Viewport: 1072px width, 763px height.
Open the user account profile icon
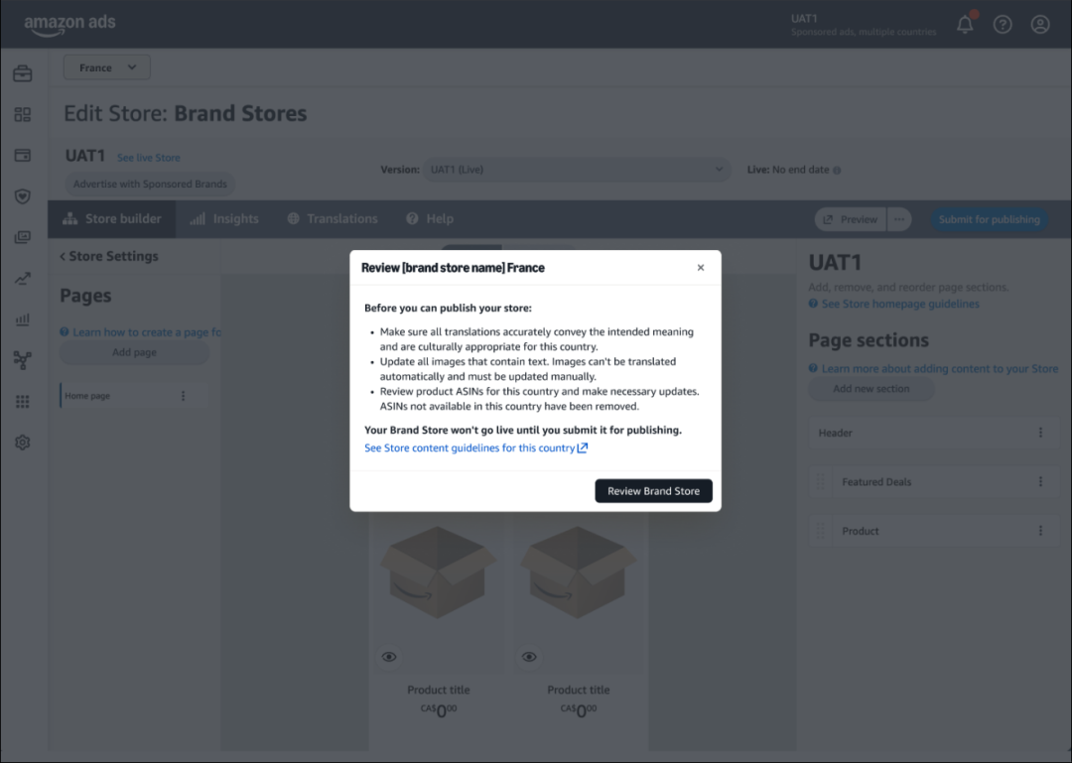(1039, 25)
